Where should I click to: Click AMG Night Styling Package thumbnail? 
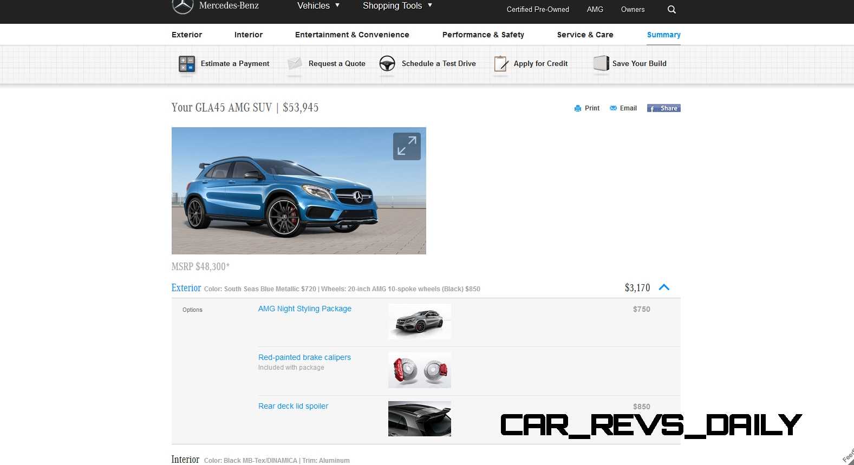pos(420,322)
